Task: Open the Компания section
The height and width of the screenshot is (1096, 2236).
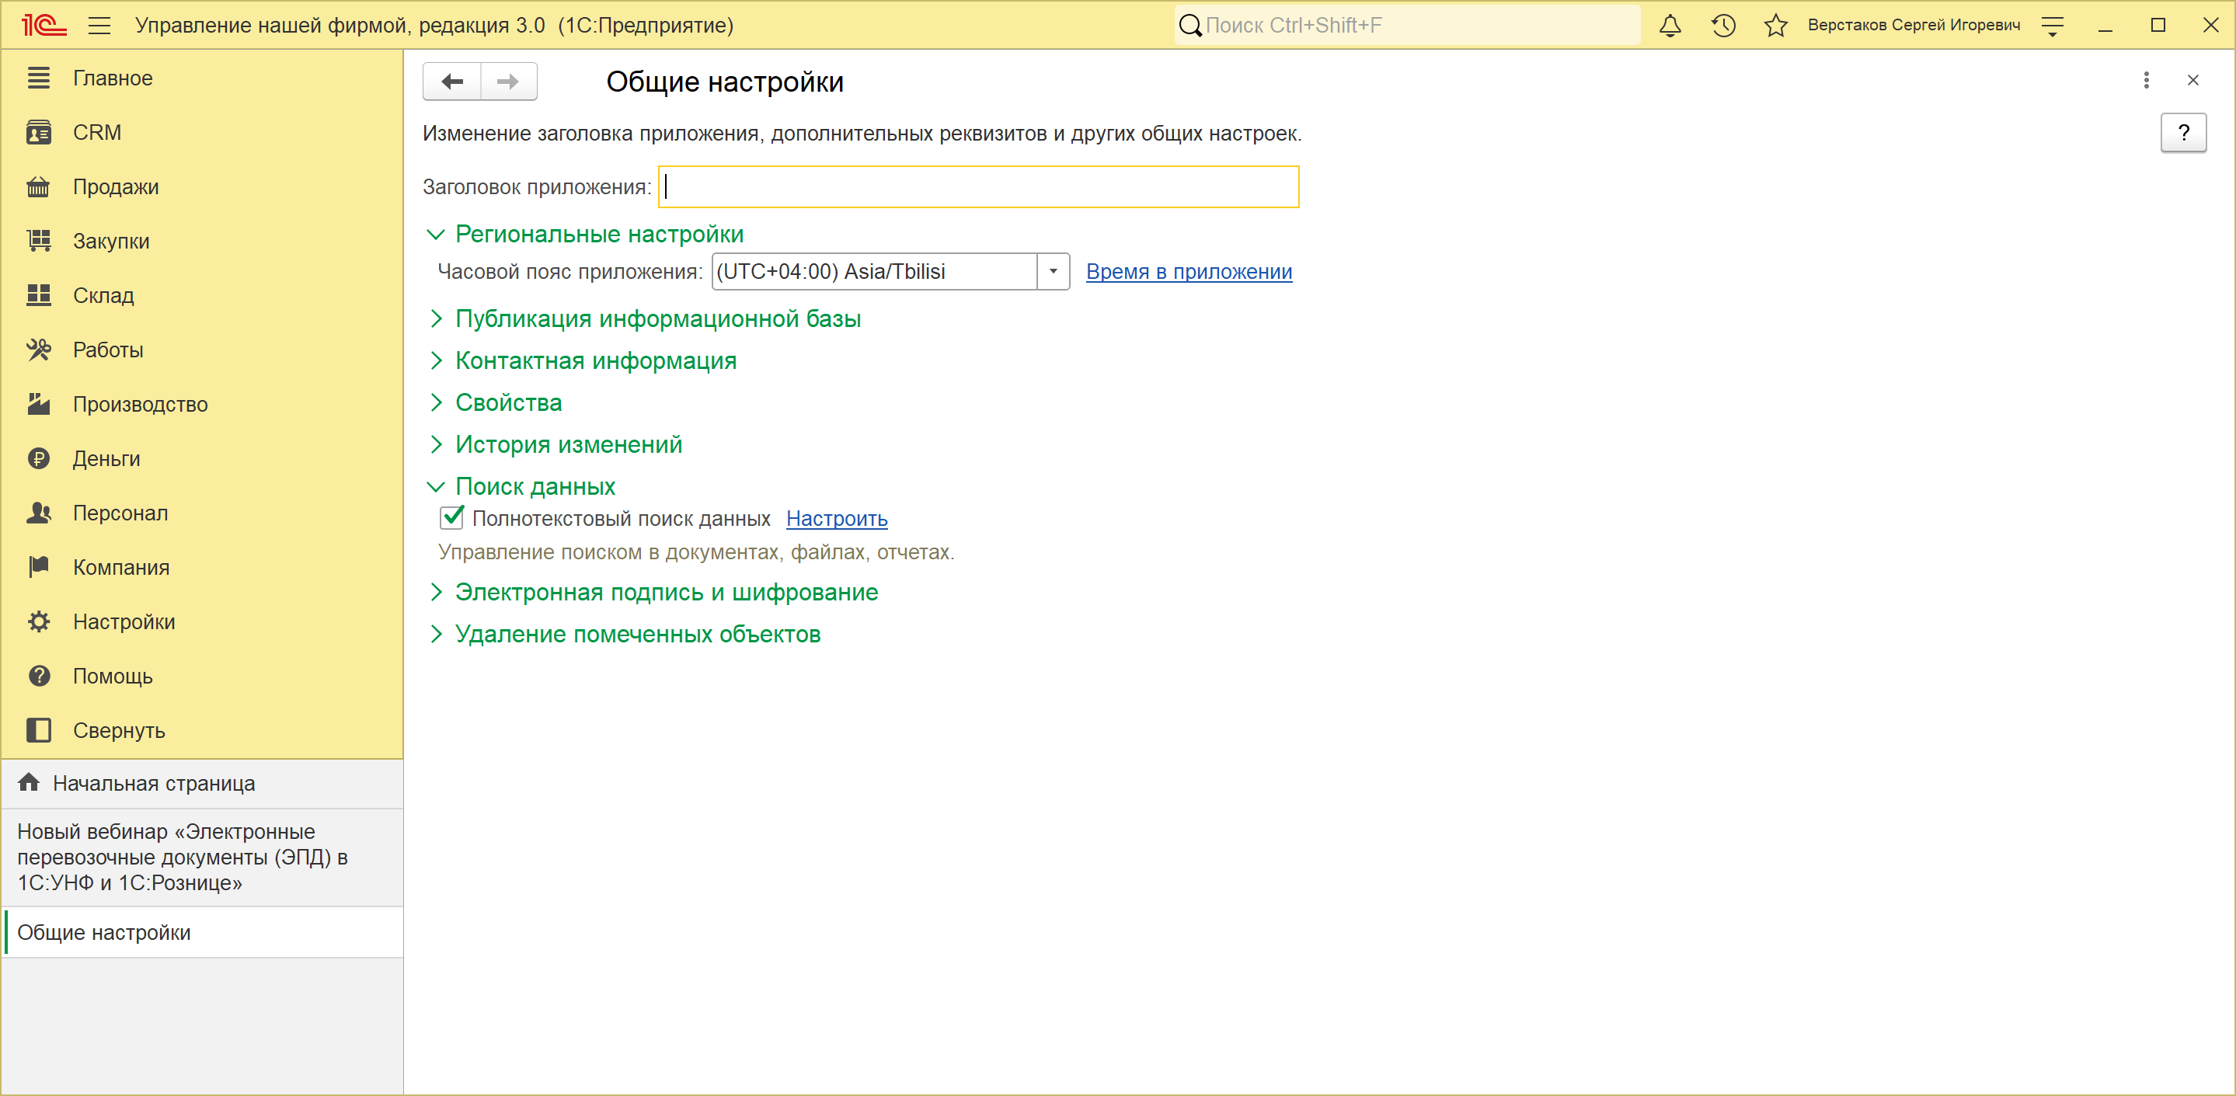Action: (x=202, y=568)
